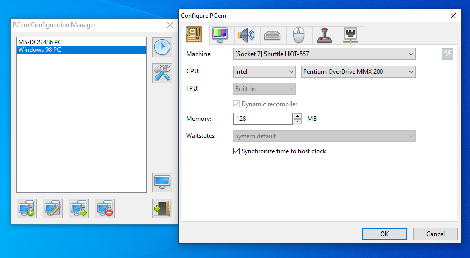The width and height of the screenshot is (470, 258).
Task: Open the Network settings tab
Action: click(351, 35)
